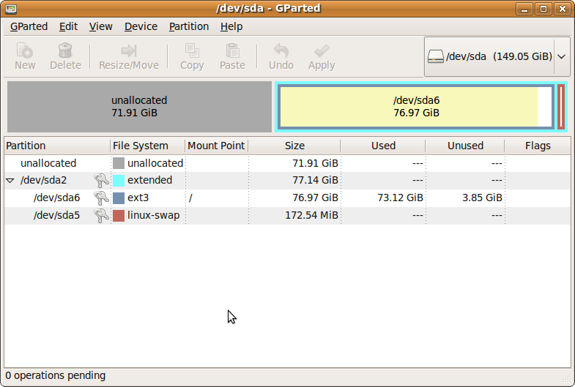Click the blue ext3 color swatch

click(x=119, y=198)
